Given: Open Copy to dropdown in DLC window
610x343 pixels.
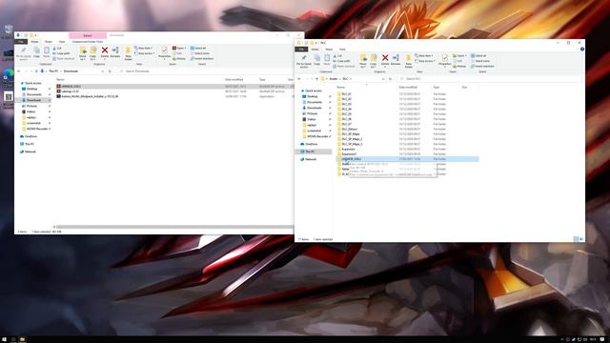Looking at the screenshot, I should tap(374, 61).
